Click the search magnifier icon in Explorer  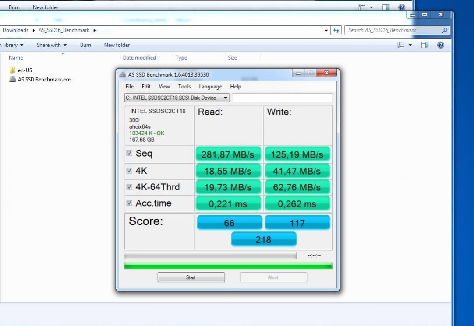pyautogui.click(x=445, y=30)
